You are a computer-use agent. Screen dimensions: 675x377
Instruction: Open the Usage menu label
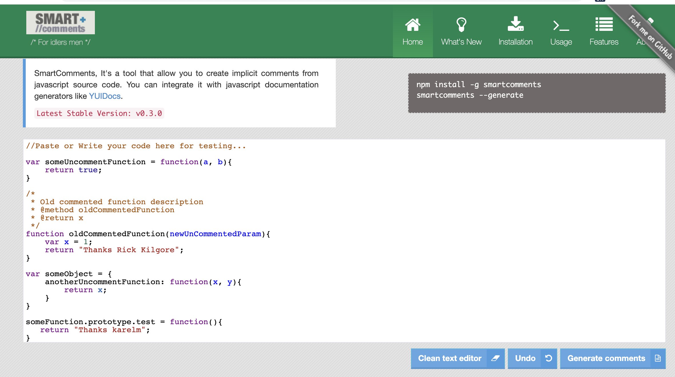tap(561, 42)
